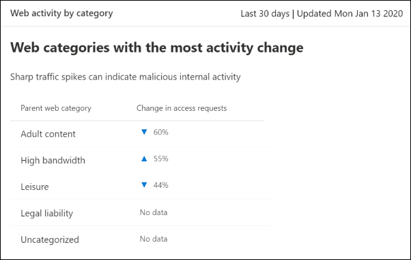Click No data for Legal liability
The image size is (411, 260).
pos(154,212)
